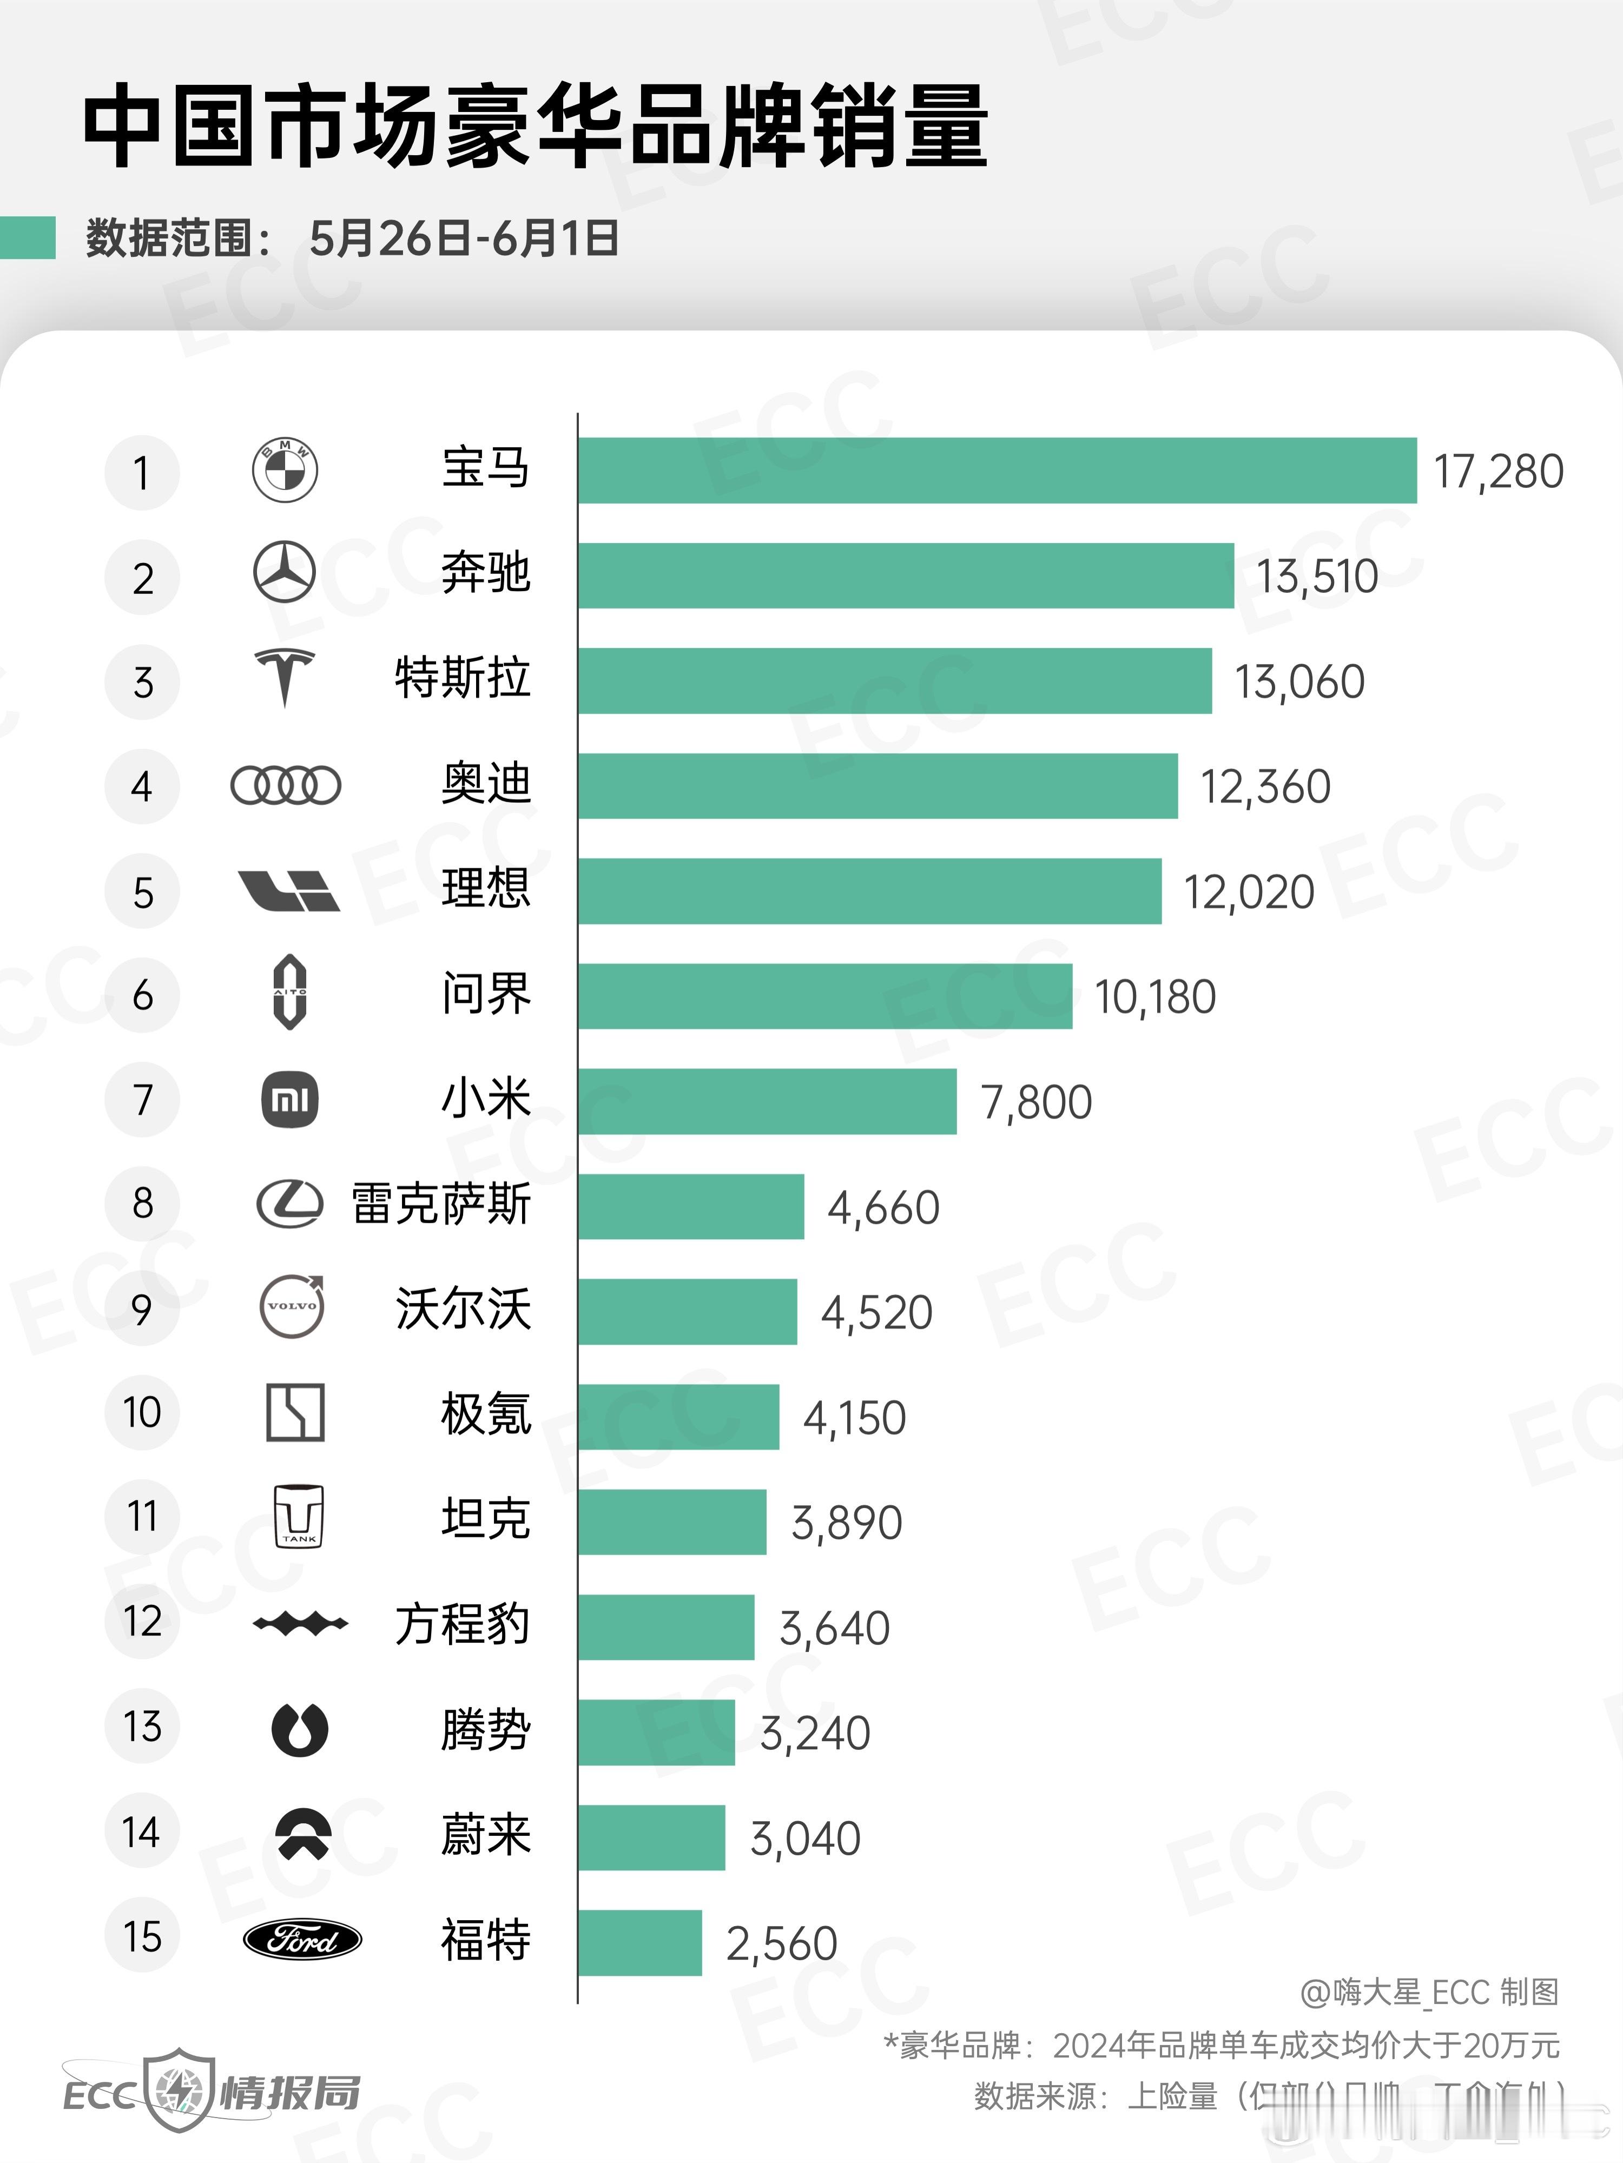This screenshot has width=1623, height=2163.
Task: Click the rank number 10 circle
Action: (142, 1412)
